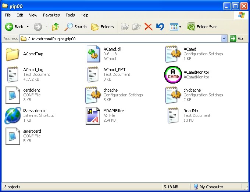Click the green Back arrow icon

pyautogui.click(x=9, y=26)
